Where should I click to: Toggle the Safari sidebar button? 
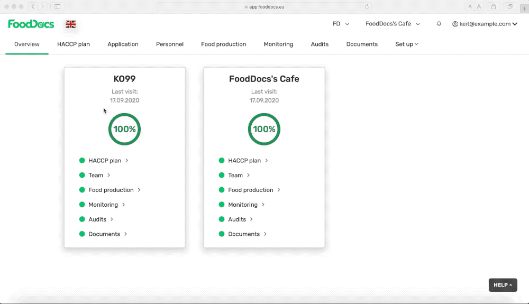click(57, 6)
